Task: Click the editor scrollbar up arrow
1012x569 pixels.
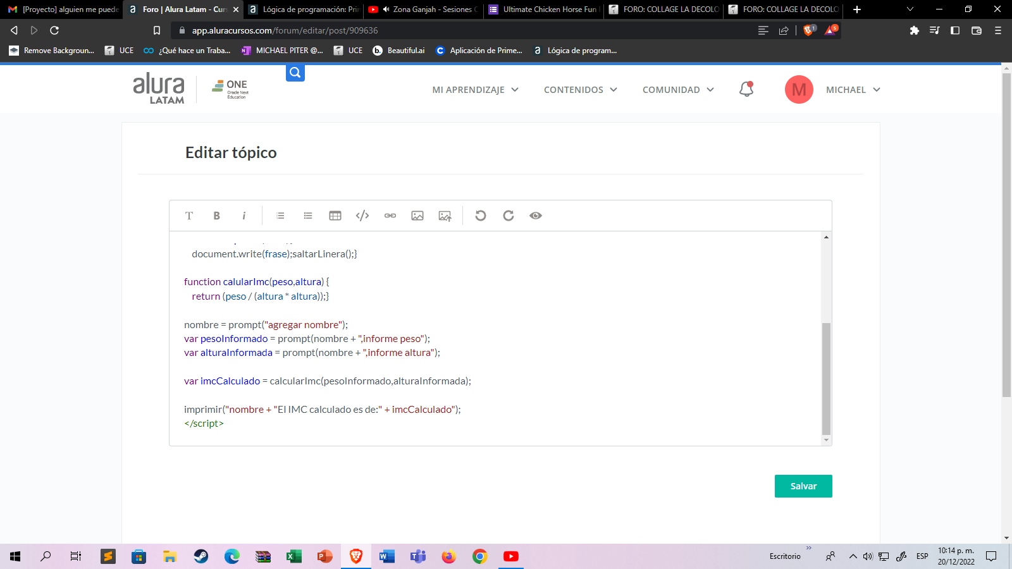Action: click(826, 237)
